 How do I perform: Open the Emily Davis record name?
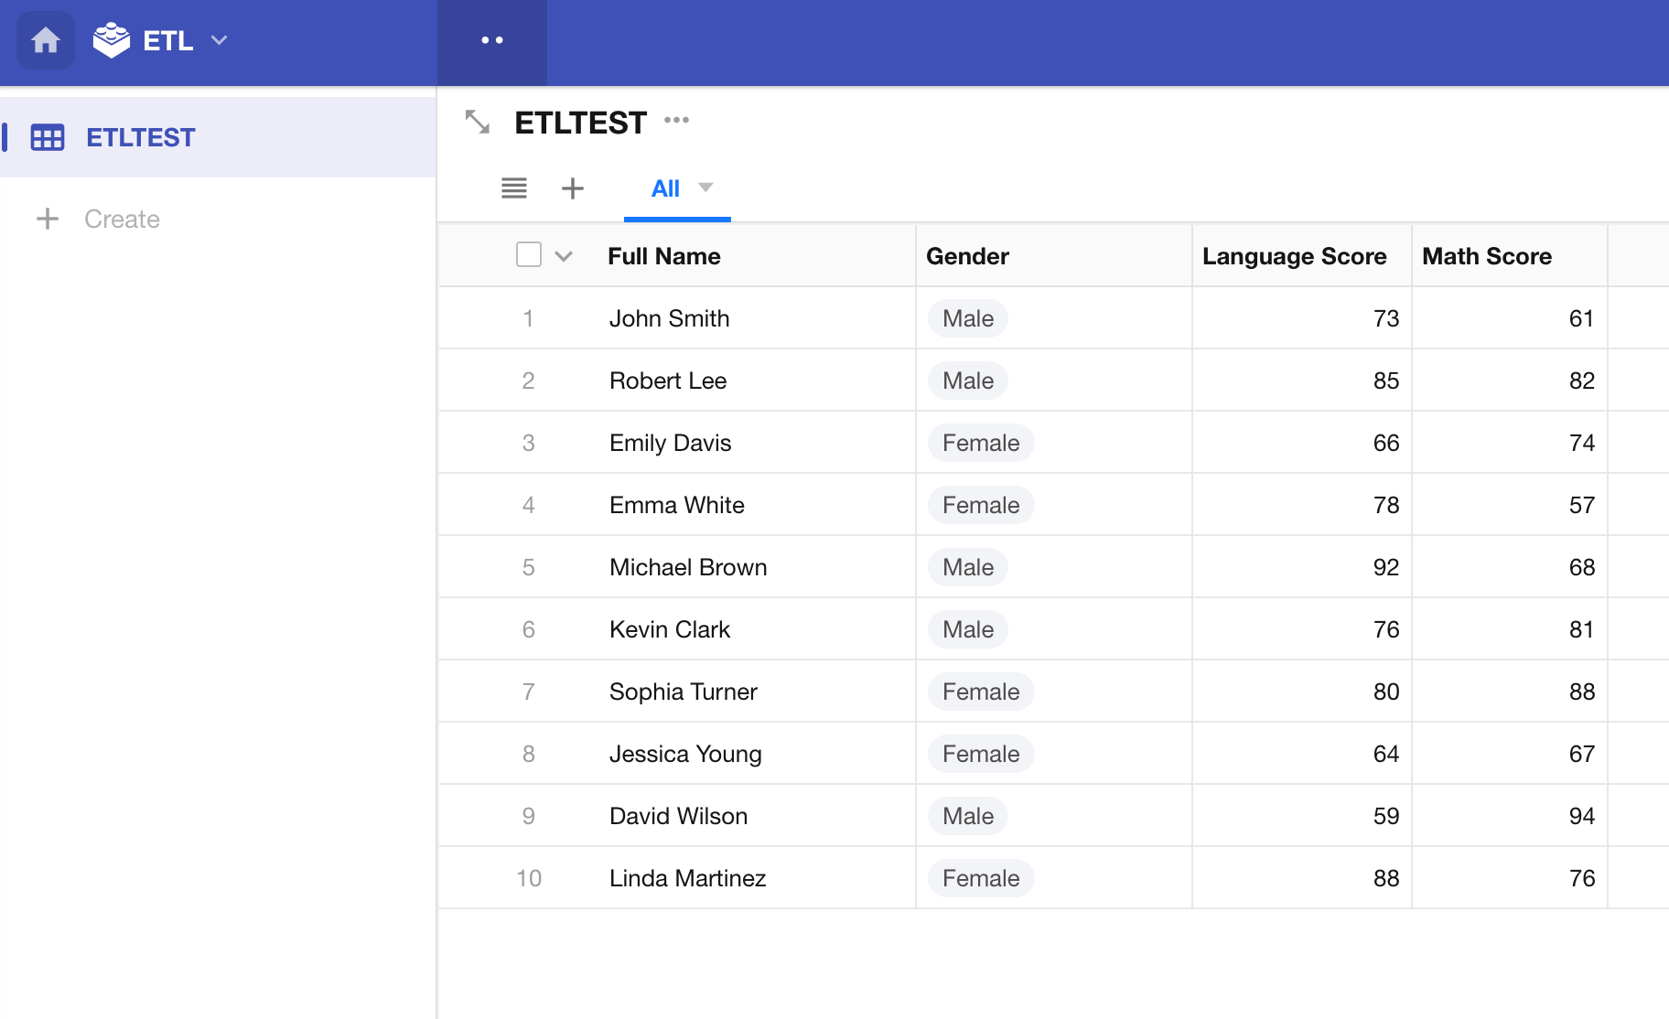[x=670, y=443]
